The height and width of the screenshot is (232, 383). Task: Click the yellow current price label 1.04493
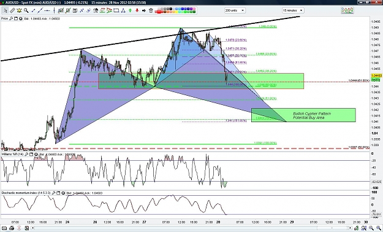(x=376, y=75)
